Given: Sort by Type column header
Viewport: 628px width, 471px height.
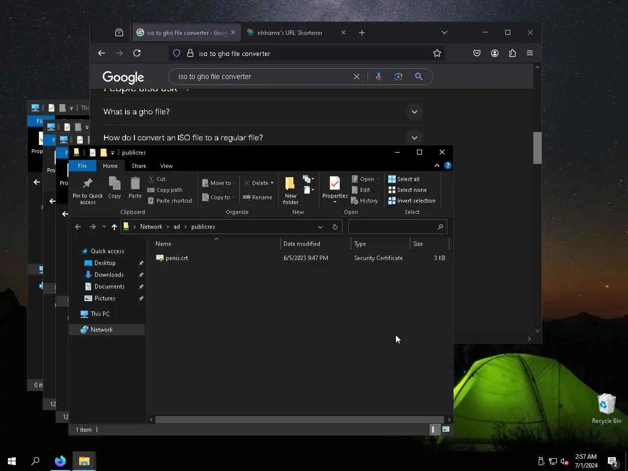Looking at the screenshot, I should pyautogui.click(x=380, y=244).
